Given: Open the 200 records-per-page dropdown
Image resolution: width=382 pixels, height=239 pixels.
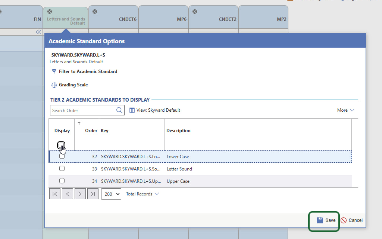Looking at the screenshot, I should point(111,194).
